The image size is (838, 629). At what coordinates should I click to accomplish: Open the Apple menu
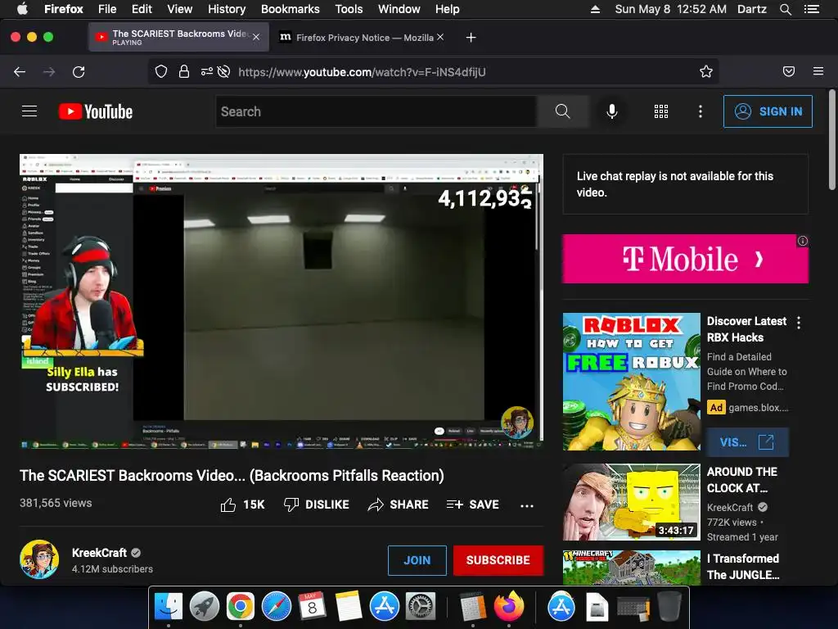22,9
